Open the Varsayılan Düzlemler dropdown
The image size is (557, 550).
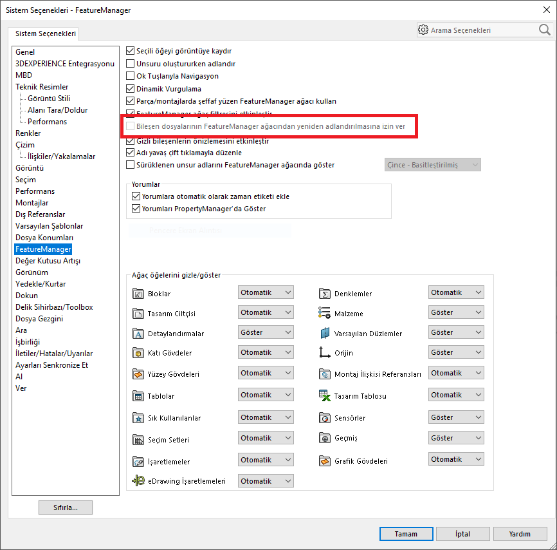tap(456, 332)
